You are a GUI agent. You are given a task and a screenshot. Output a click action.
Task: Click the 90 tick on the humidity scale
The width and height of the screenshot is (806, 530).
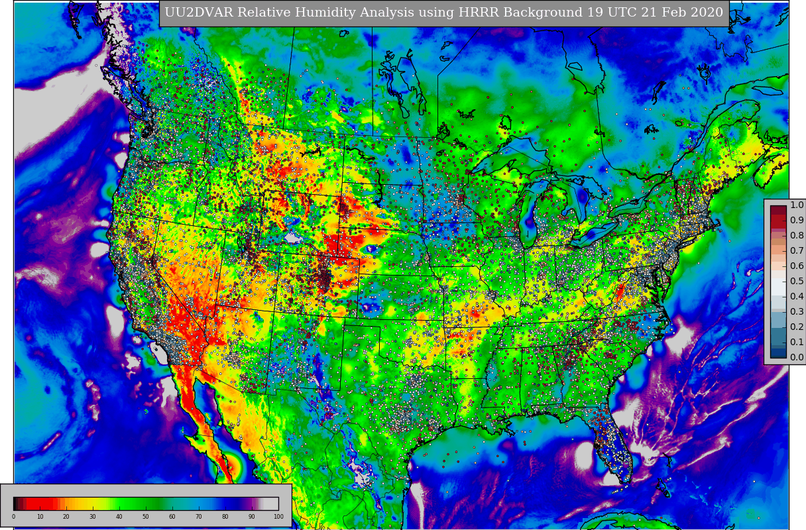coord(252,517)
